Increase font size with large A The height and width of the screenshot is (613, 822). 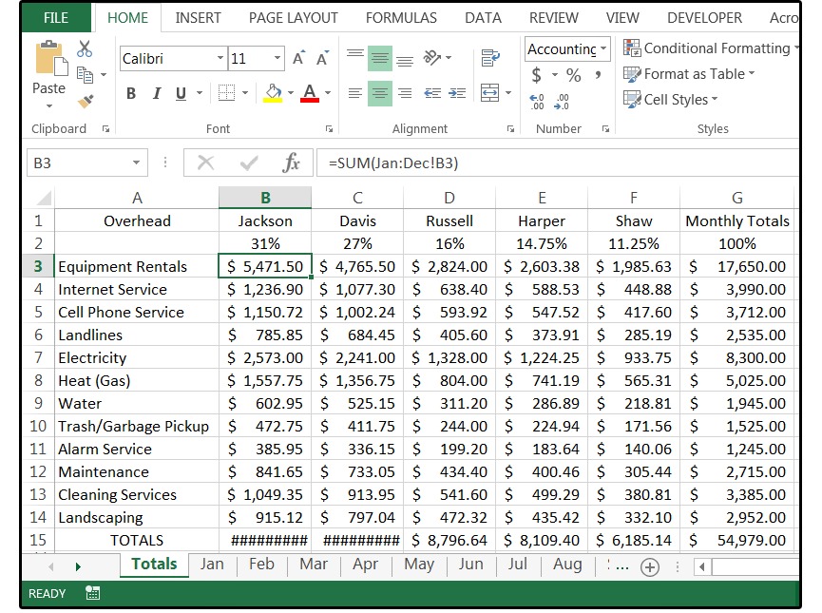(x=298, y=58)
